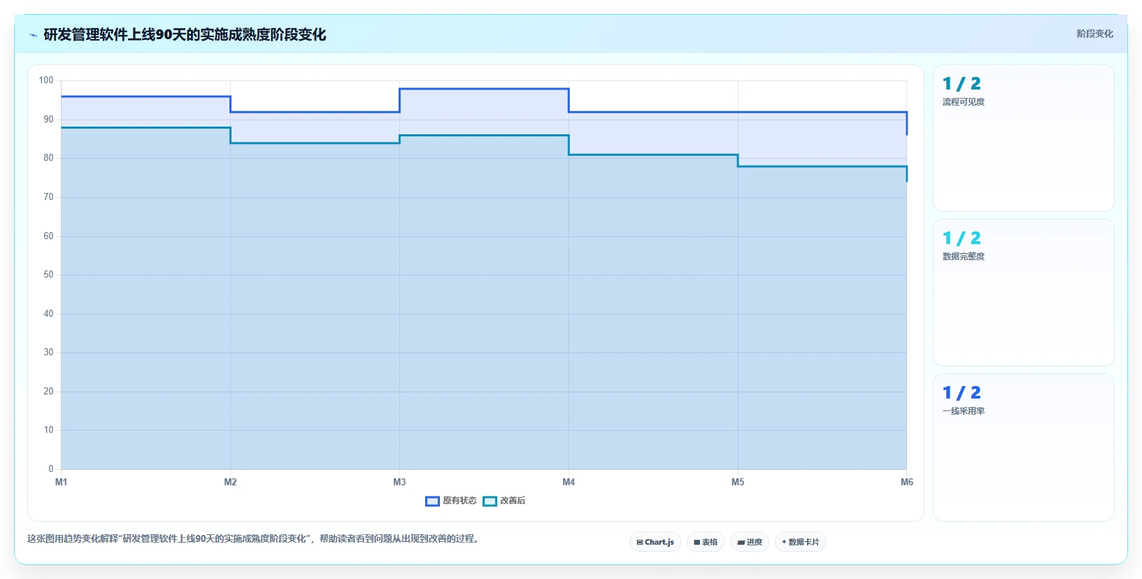Click the title icon beside the chart heading
The width and height of the screenshot is (1142, 579).
tap(33, 35)
